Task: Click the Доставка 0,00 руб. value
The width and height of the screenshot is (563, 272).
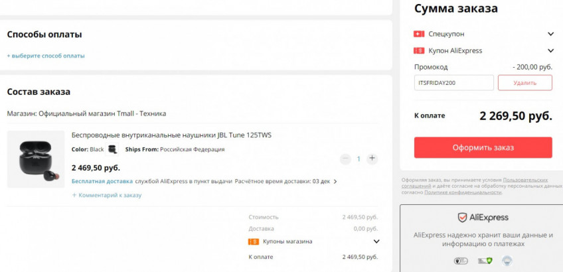Action: click(366, 229)
